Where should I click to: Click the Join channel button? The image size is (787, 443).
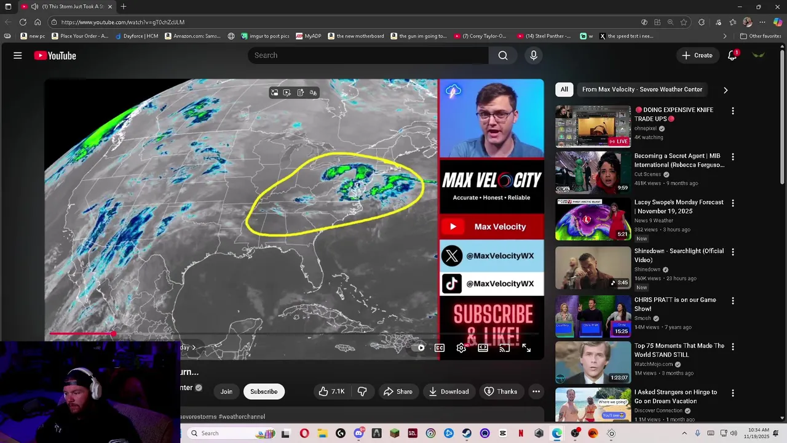tap(226, 391)
